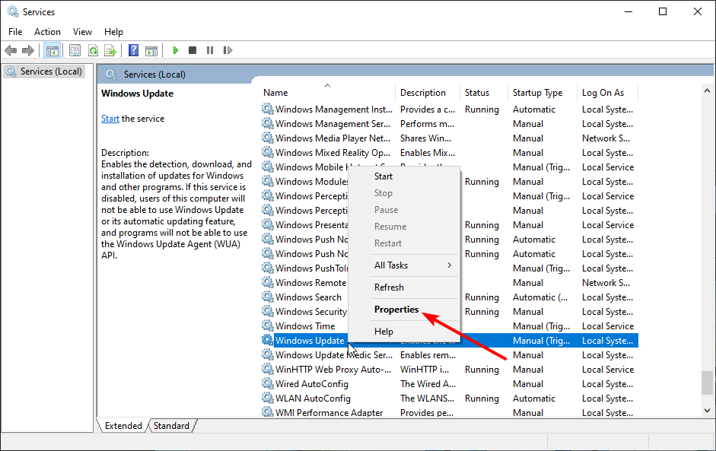Select the Windows Time service name

(x=305, y=326)
